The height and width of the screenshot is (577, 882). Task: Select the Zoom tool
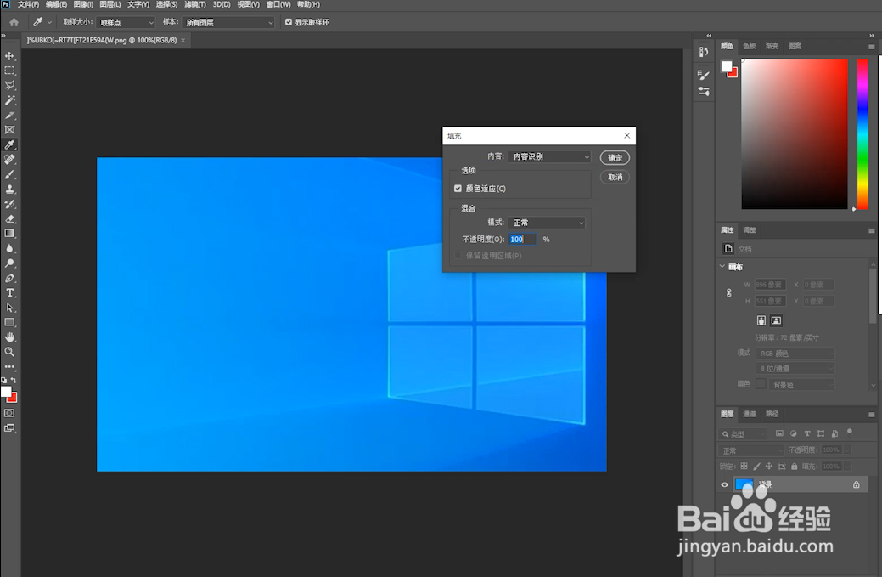(9, 352)
